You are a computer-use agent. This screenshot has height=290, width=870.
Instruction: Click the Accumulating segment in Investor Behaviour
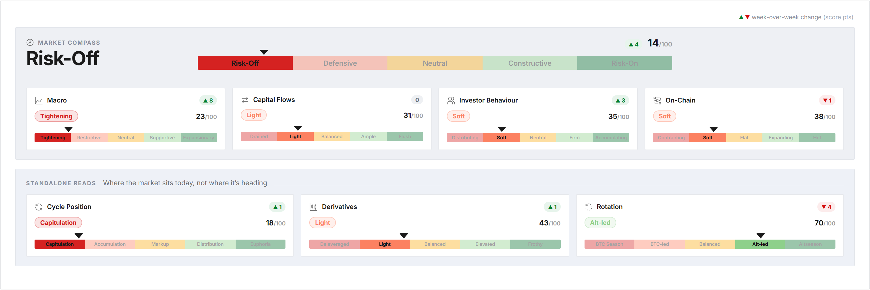point(611,138)
